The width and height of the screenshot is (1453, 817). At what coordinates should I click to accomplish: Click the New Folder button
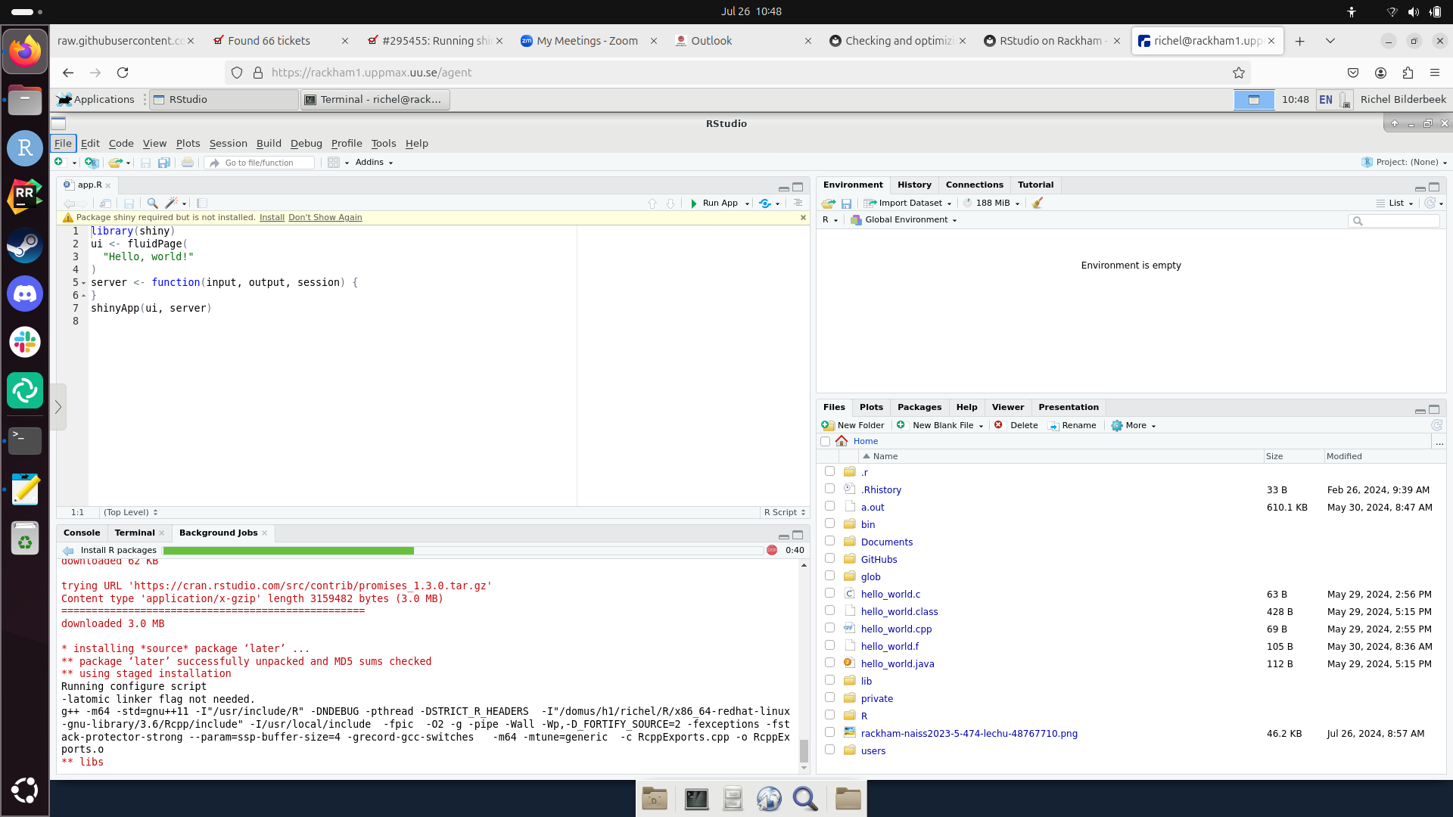(854, 425)
